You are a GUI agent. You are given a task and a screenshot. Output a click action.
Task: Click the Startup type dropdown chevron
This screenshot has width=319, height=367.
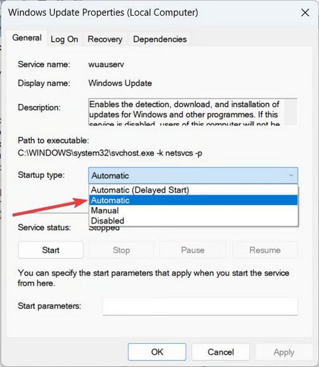(x=291, y=175)
